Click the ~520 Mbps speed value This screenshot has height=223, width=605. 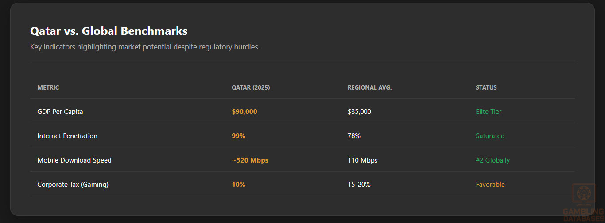click(x=250, y=160)
